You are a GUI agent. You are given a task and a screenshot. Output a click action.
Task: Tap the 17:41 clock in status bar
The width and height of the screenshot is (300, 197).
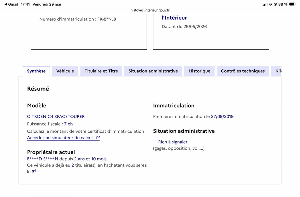coord(25,4)
